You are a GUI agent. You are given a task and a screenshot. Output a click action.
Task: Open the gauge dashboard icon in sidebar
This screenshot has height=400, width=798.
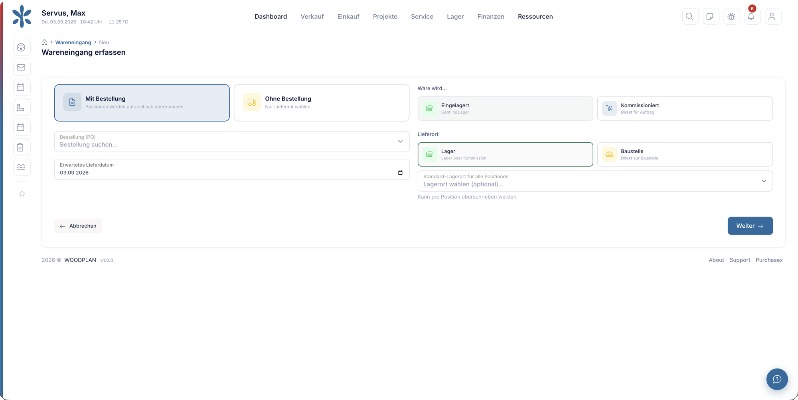click(21, 47)
